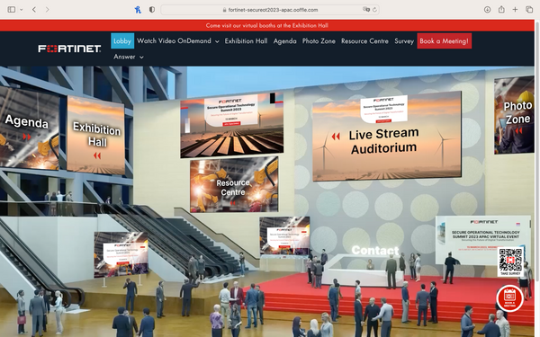Image resolution: width=540 pixels, height=337 pixels.
Task: Click the translate icon in address bar
Action: click(x=366, y=10)
